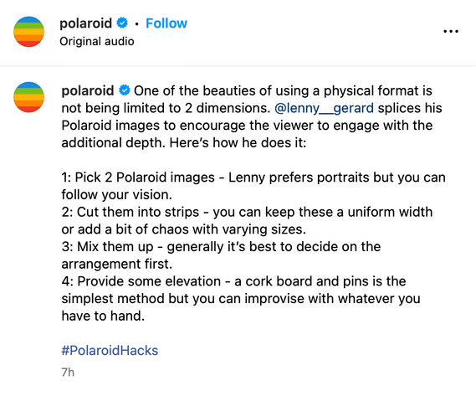The width and height of the screenshot is (476, 396).
Task: Click the rainbow avatar beside the caption
Action: (28, 97)
